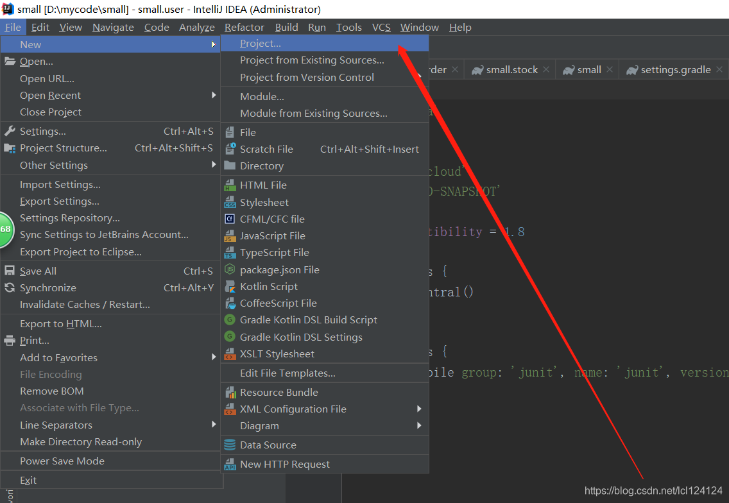Select Export Settings...
The width and height of the screenshot is (729, 503).
(x=110, y=201)
